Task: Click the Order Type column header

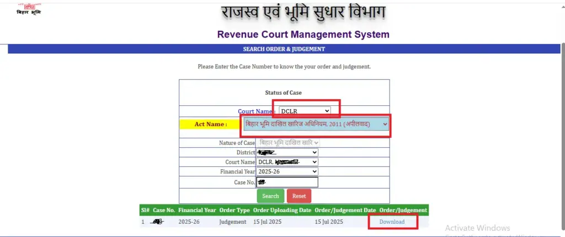Action: point(236,211)
